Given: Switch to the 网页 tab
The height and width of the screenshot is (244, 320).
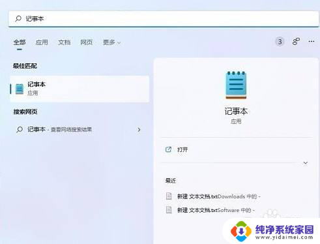Looking at the screenshot, I should coord(87,42).
